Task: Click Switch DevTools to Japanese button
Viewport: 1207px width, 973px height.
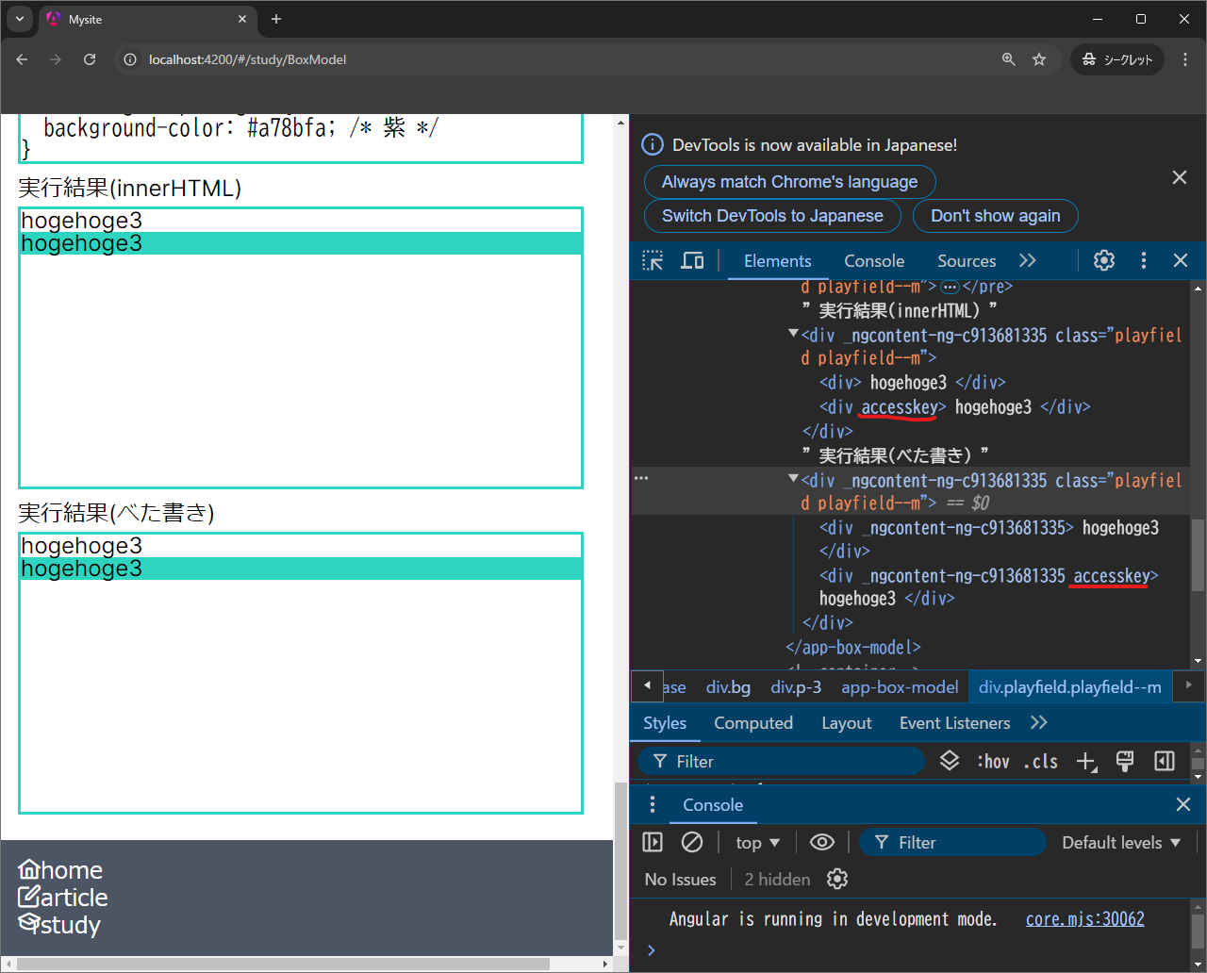Action: pyautogui.click(x=772, y=216)
